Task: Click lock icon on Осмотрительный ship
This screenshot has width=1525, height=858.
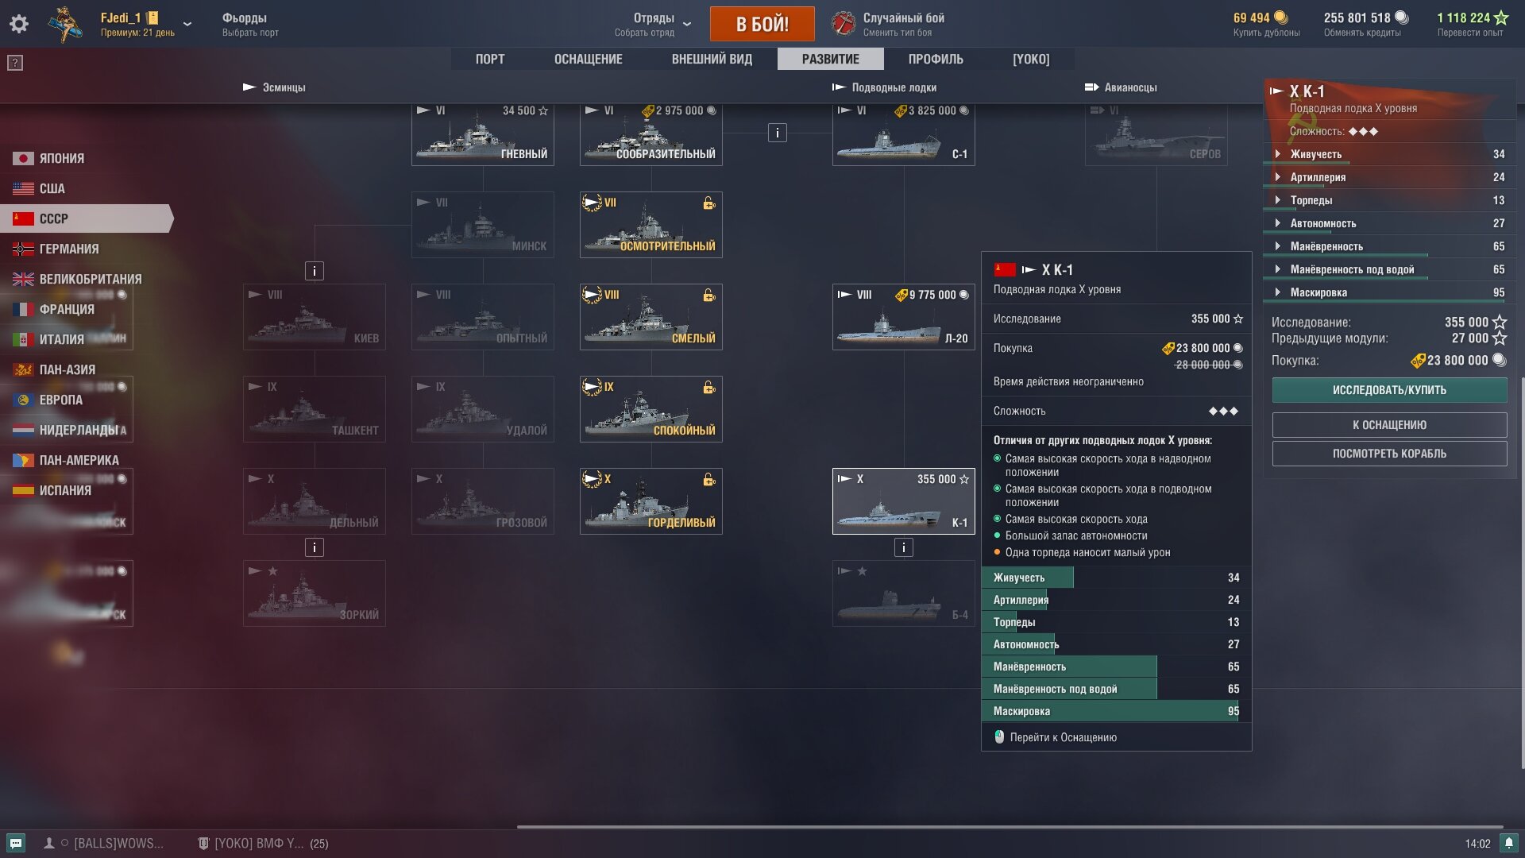Action: [x=708, y=203]
